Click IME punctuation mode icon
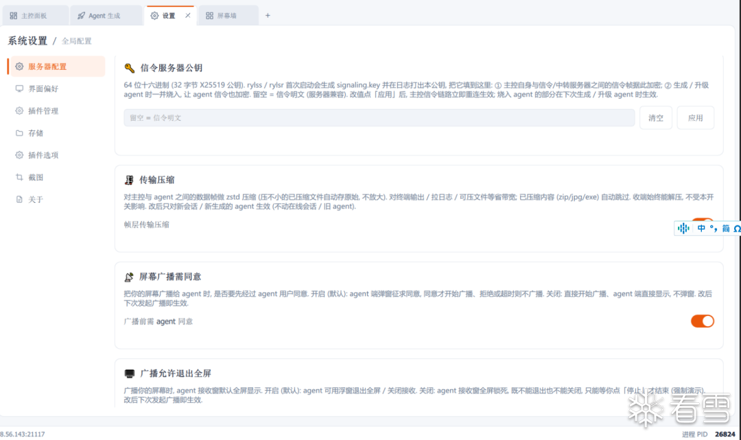741x440 pixels. pos(713,228)
